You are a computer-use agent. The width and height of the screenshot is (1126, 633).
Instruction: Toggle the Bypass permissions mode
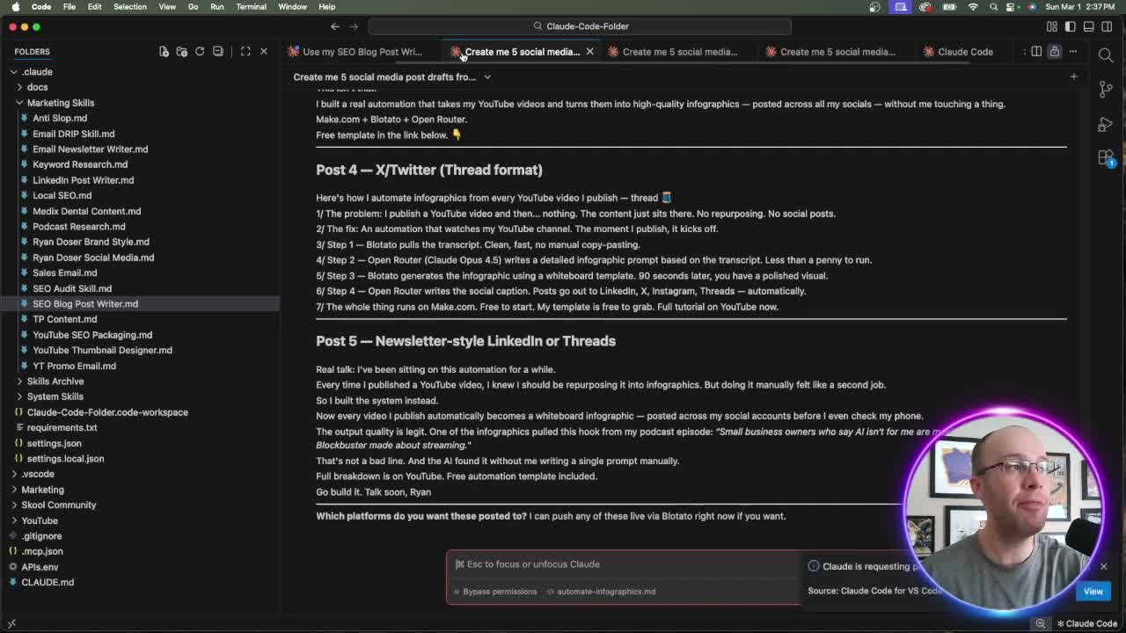point(494,592)
